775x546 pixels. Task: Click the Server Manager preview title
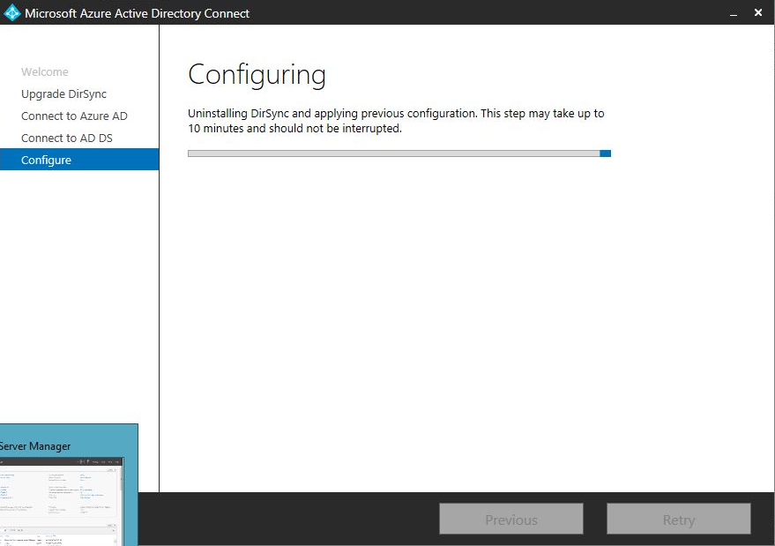coord(35,446)
